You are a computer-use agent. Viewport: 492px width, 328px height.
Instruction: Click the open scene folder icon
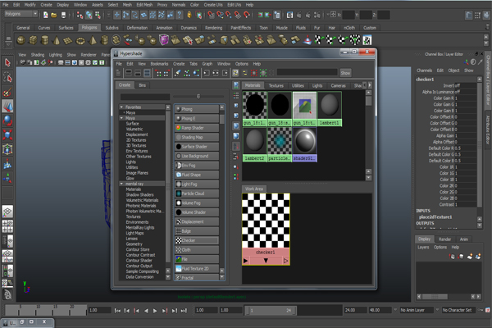(54, 15)
